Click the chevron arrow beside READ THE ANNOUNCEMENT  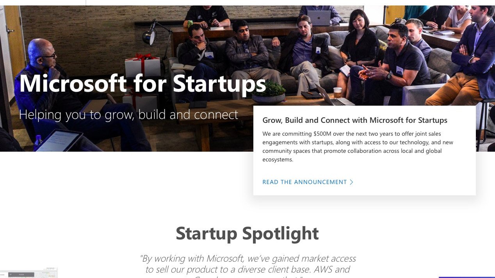tap(351, 182)
